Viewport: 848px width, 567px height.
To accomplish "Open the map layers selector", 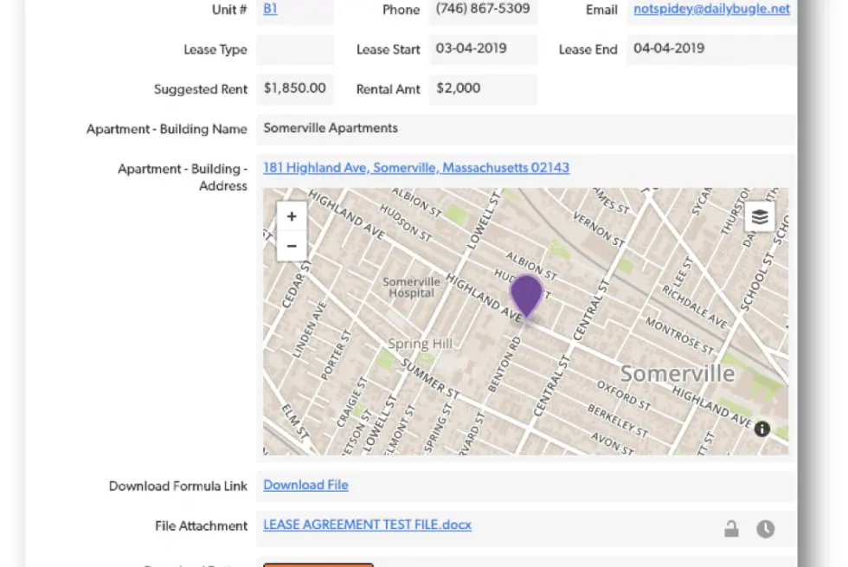I will click(760, 217).
